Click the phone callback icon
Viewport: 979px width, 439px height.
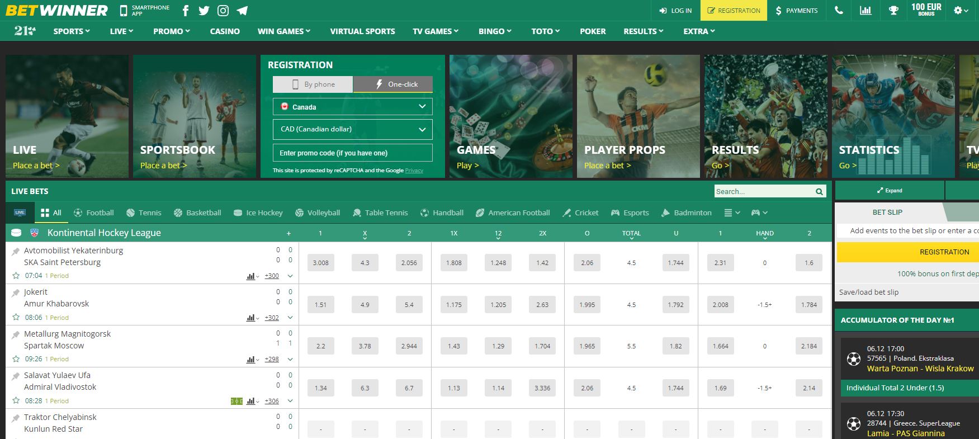point(839,11)
